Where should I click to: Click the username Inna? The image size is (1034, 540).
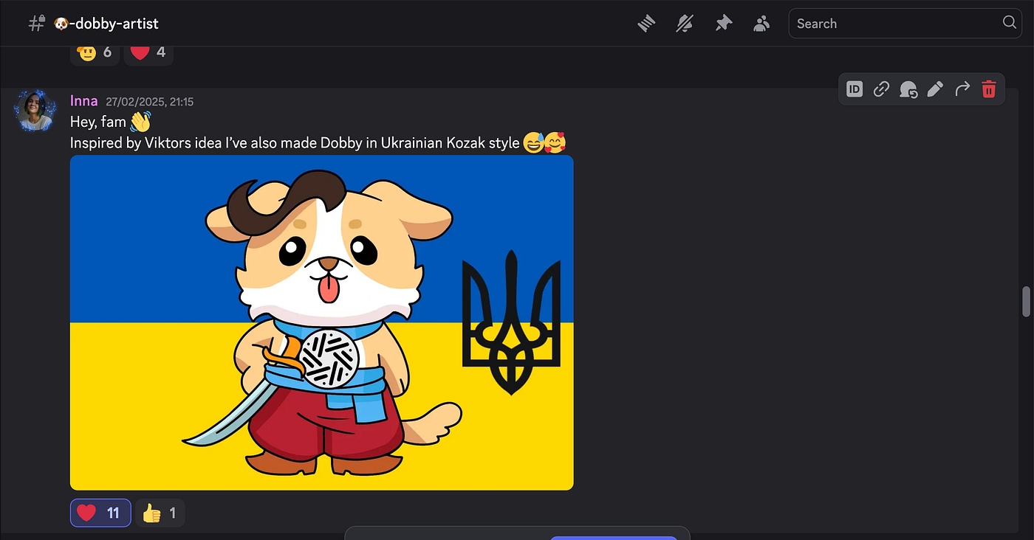coord(83,101)
